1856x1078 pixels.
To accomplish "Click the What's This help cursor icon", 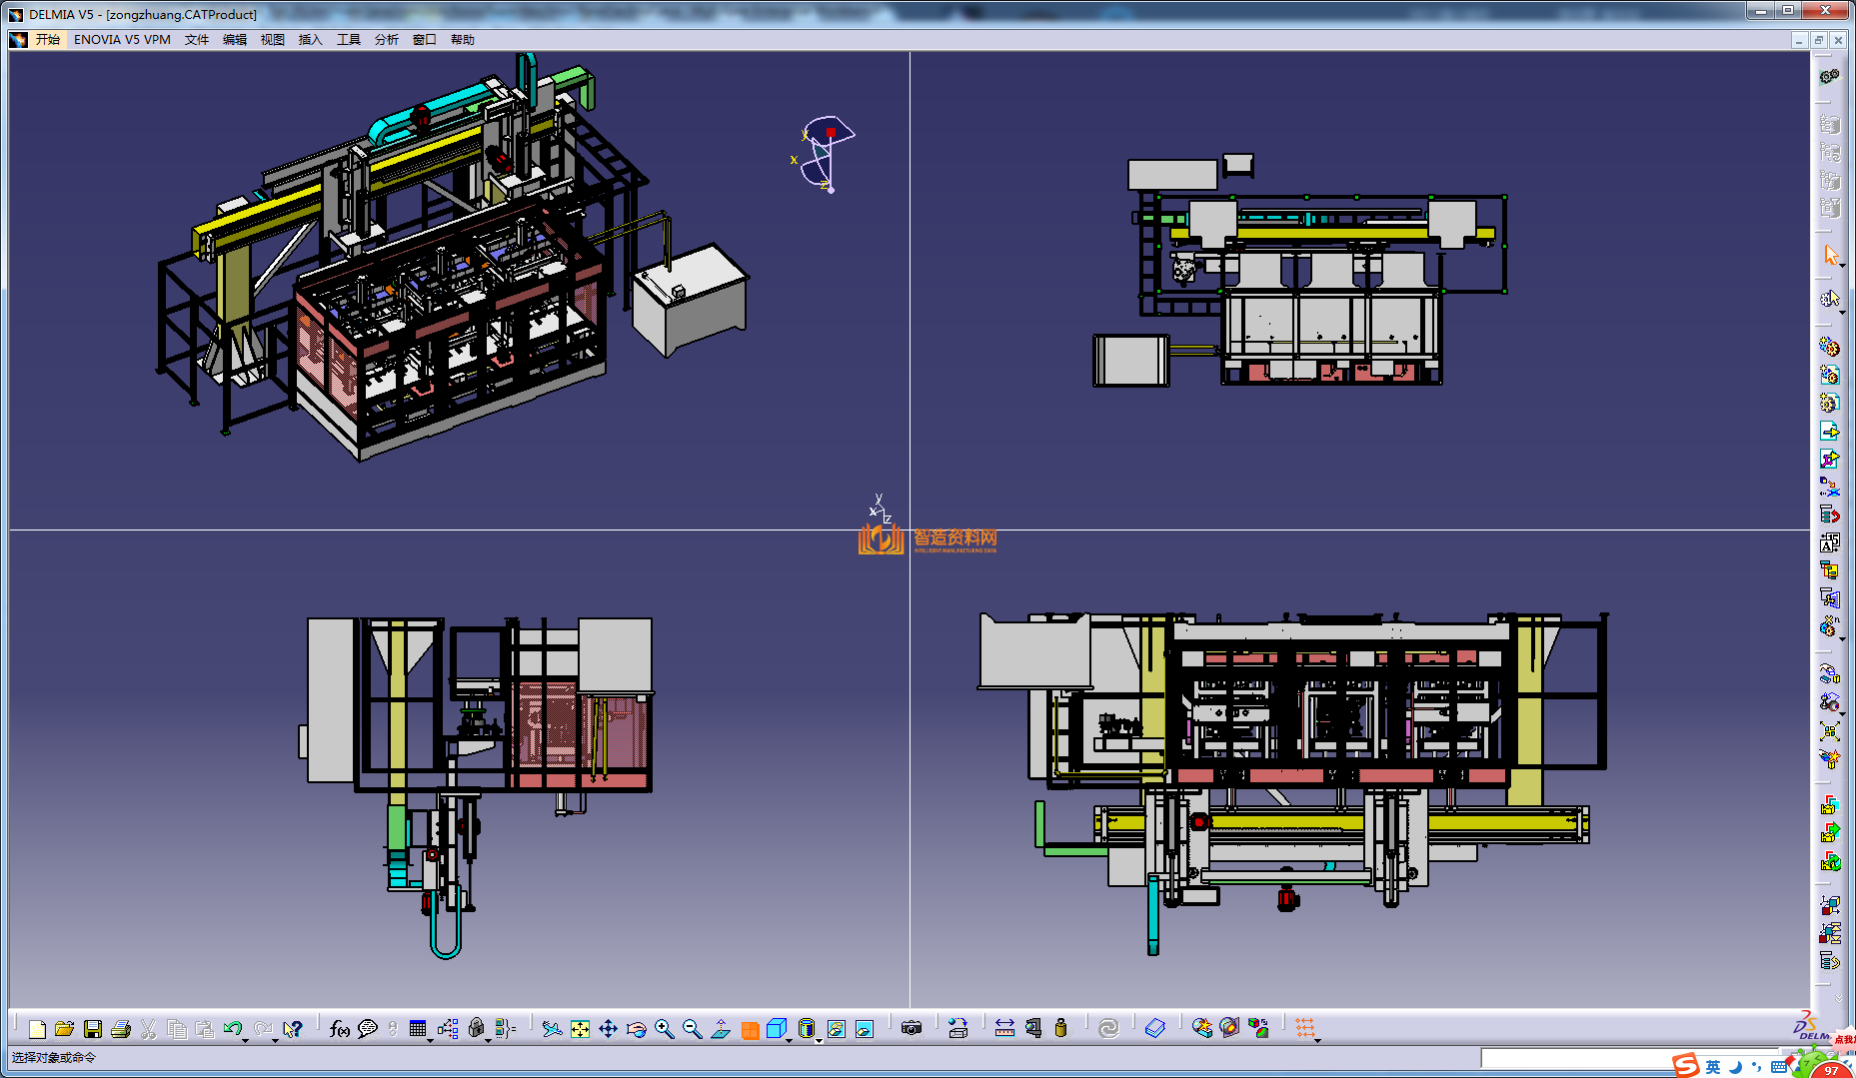I will pos(293,1029).
